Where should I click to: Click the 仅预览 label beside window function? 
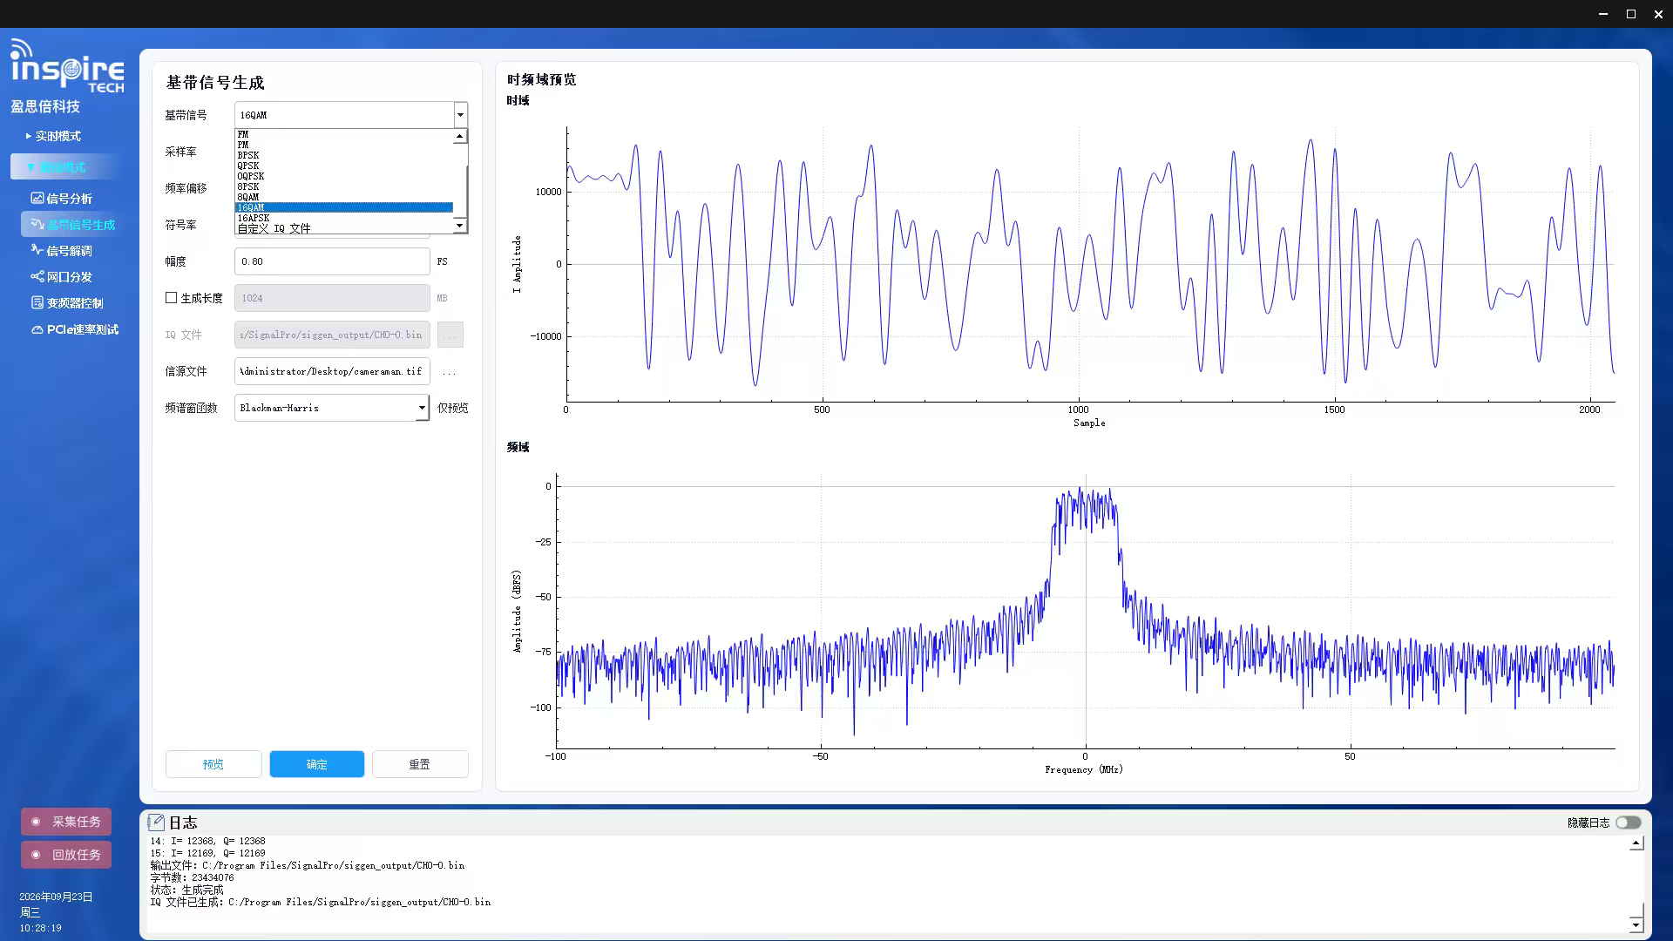452,408
